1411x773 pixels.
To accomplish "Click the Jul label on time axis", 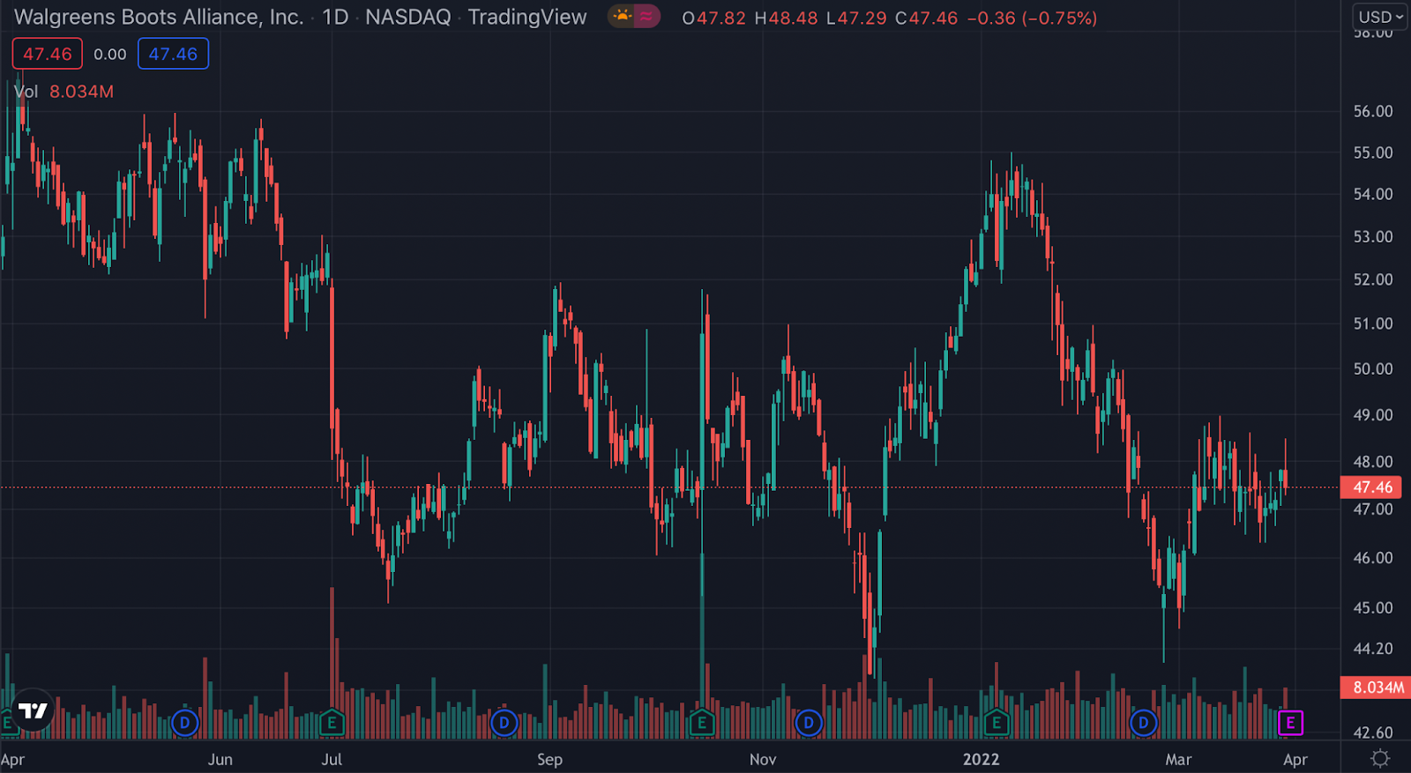I will pos(332,760).
